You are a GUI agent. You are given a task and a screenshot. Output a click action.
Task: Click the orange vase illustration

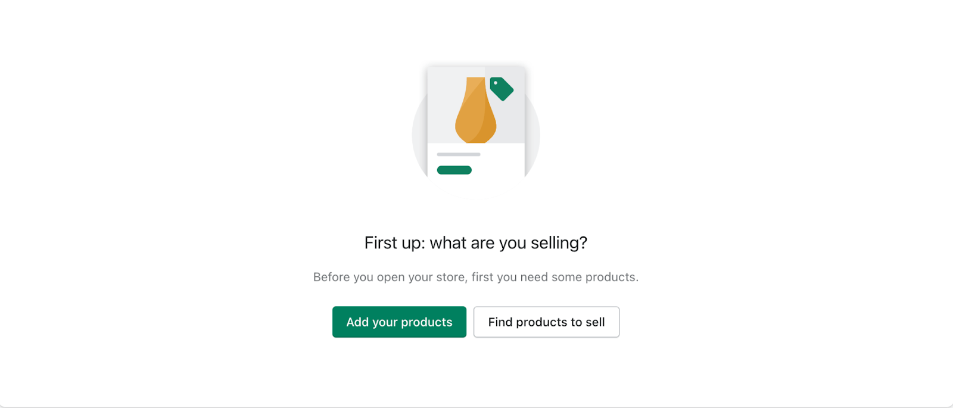point(475,110)
